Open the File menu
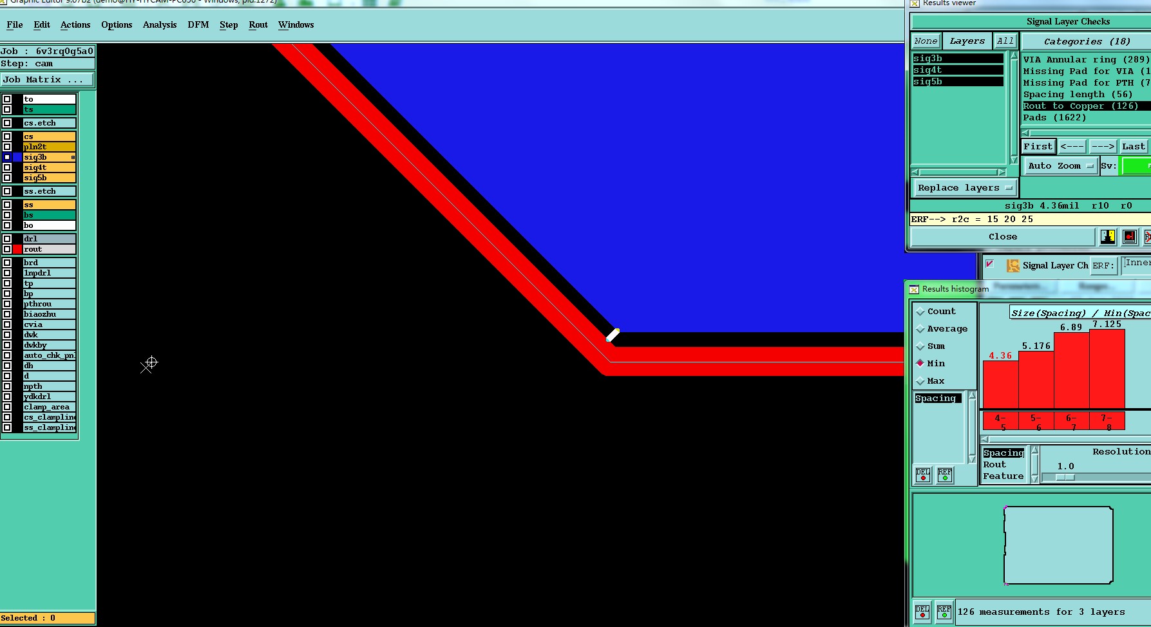The image size is (1151, 627). point(15,24)
